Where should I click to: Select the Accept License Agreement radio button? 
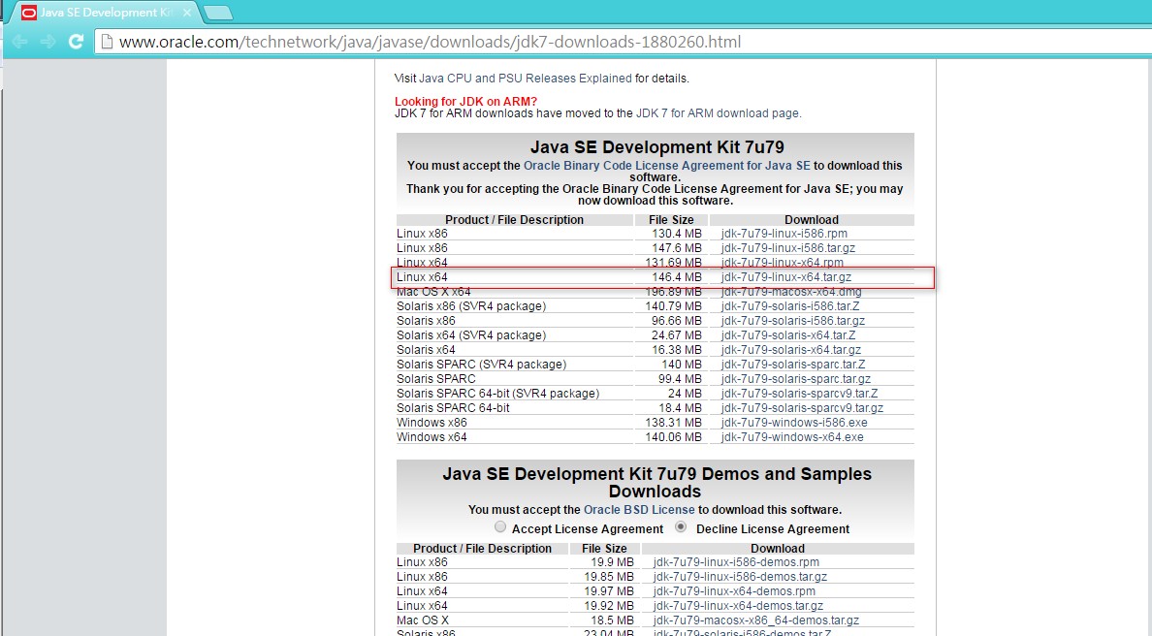(500, 526)
